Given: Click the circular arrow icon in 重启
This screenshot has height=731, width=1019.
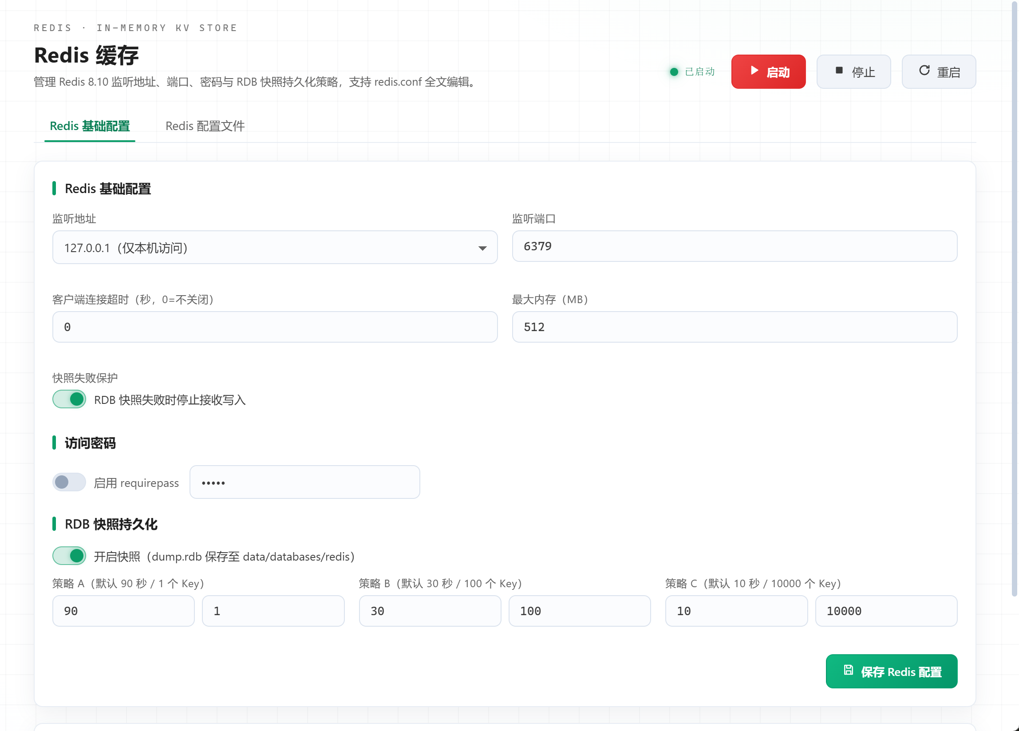Looking at the screenshot, I should click(924, 70).
